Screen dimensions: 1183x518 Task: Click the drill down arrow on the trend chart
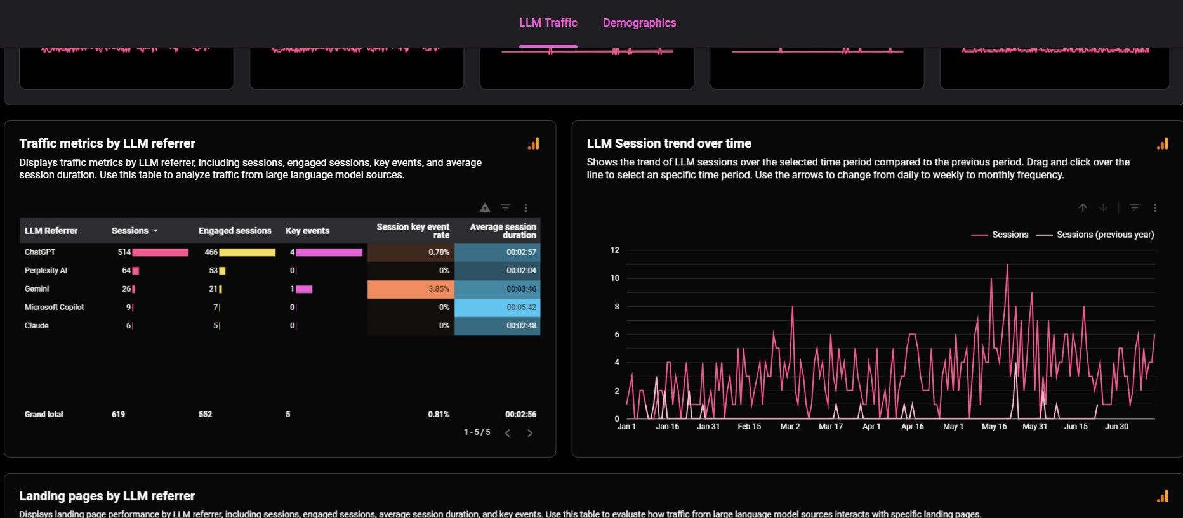pyautogui.click(x=1103, y=208)
